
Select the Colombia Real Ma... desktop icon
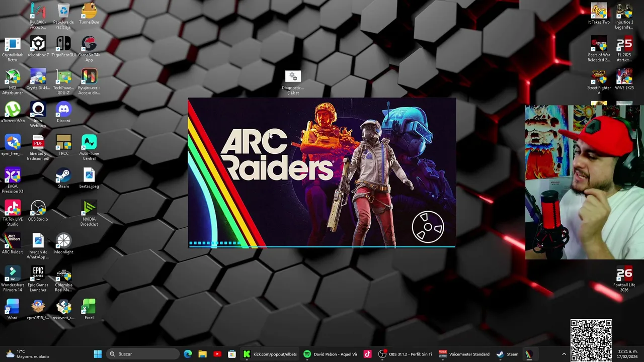(x=63, y=279)
